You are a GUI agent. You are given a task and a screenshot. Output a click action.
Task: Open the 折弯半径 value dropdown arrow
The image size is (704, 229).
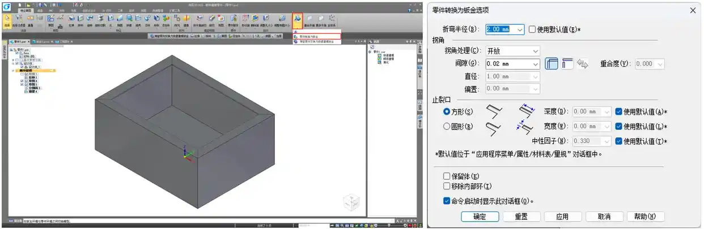520,29
